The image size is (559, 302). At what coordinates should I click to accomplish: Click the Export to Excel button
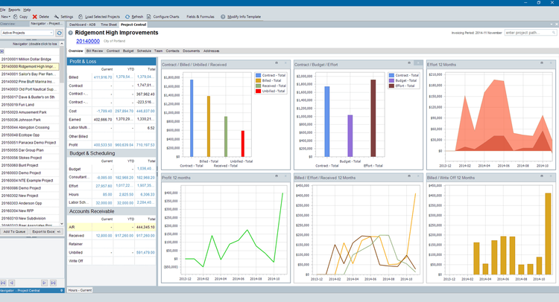click(42, 231)
